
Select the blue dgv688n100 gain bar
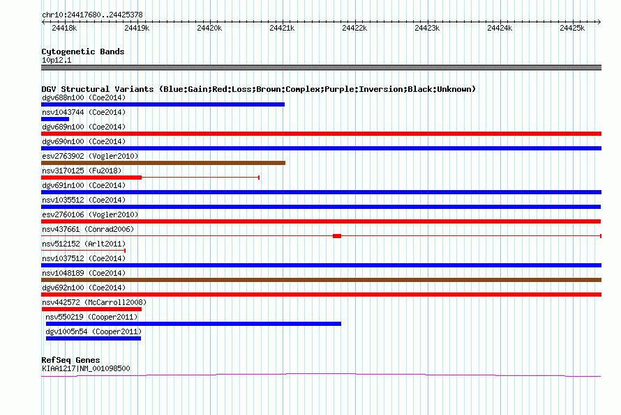[x=163, y=104]
